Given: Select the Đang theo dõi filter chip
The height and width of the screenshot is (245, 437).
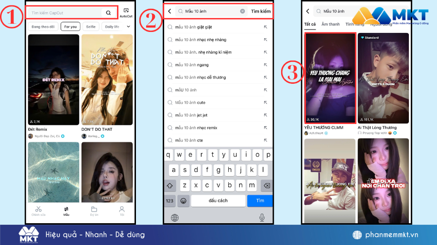Looking at the screenshot, I should pyautogui.click(x=43, y=27).
